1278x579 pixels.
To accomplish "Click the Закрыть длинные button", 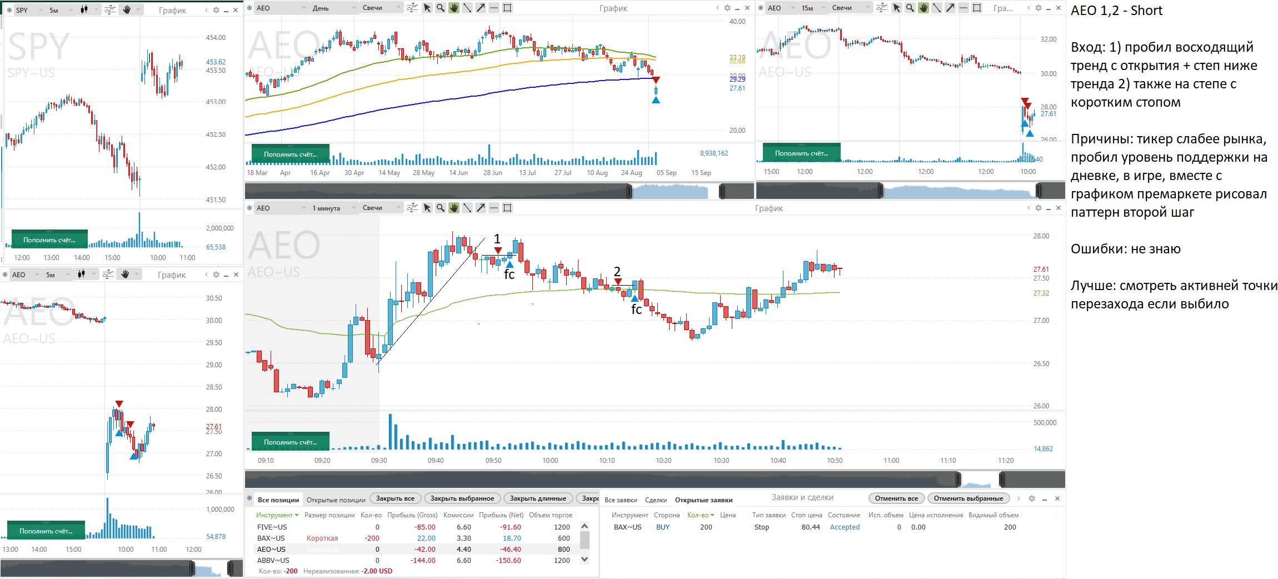I will click(x=538, y=498).
